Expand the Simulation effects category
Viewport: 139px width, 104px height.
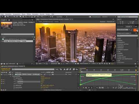point(117,46)
